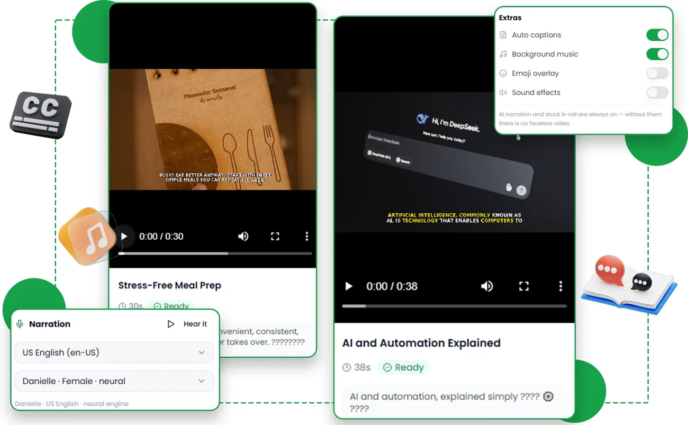Enable the Emoji overlay switch
The image size is (688, 425).
click(657, 74)
